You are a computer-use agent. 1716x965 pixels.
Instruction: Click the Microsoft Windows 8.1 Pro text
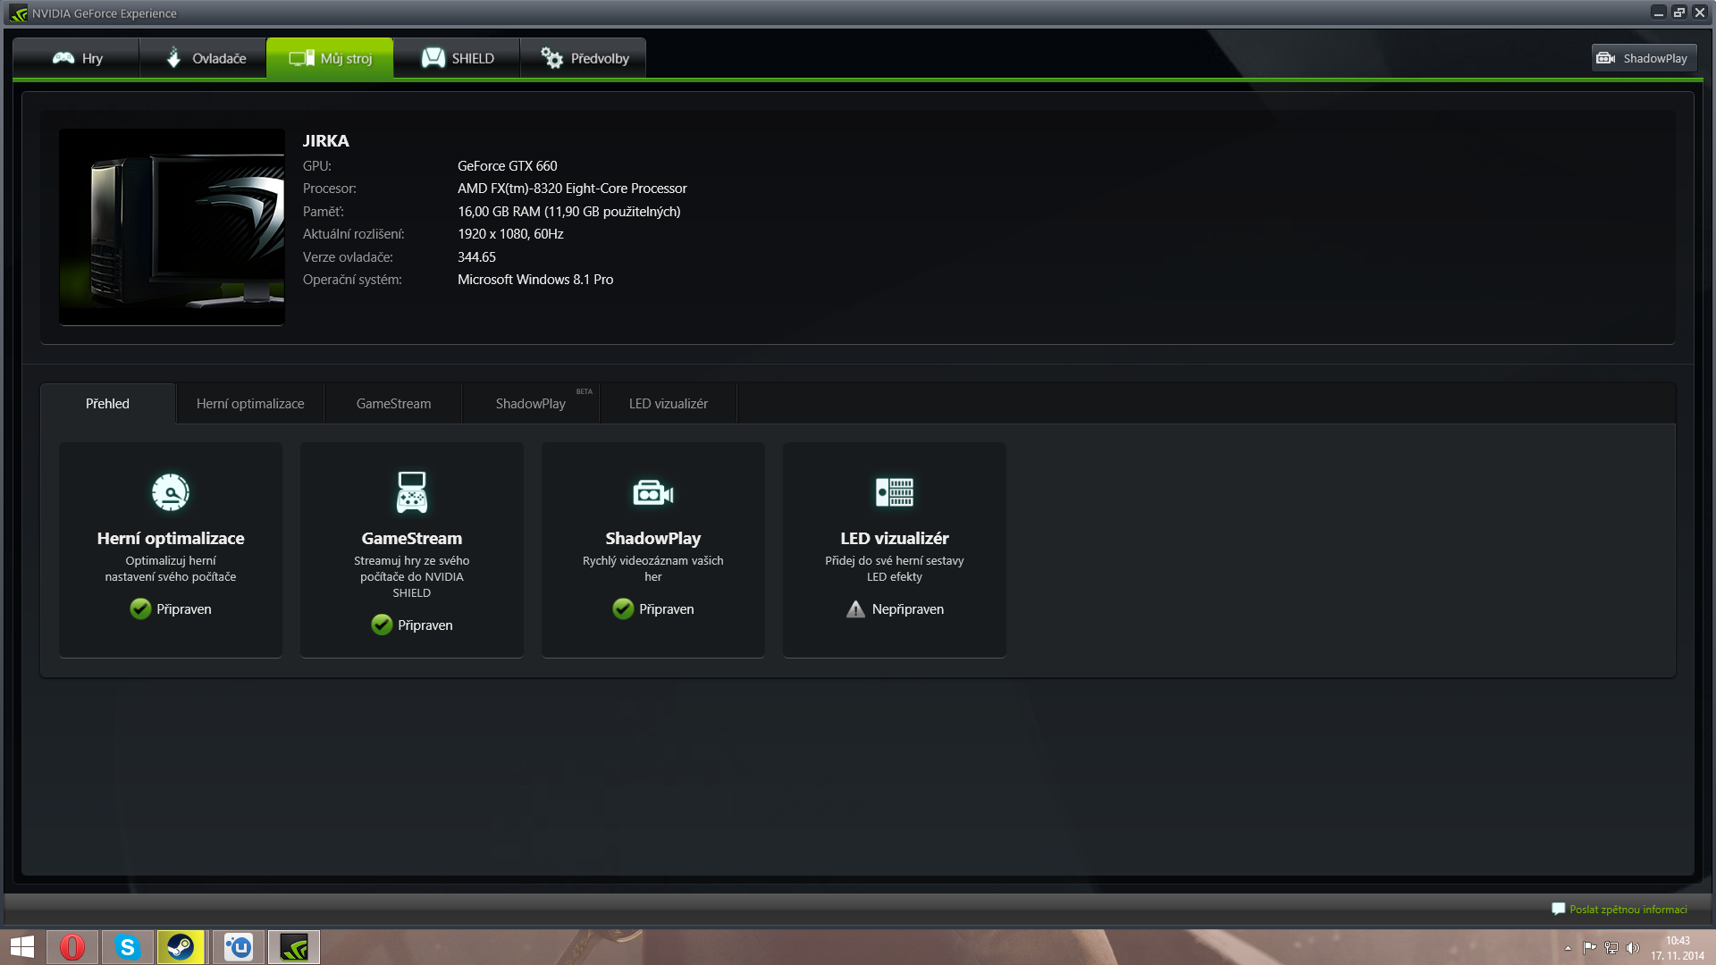tap(535, 280)
